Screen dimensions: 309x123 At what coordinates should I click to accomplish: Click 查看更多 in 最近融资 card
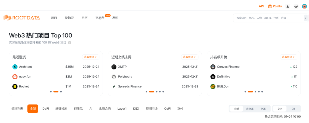[91, 57]
